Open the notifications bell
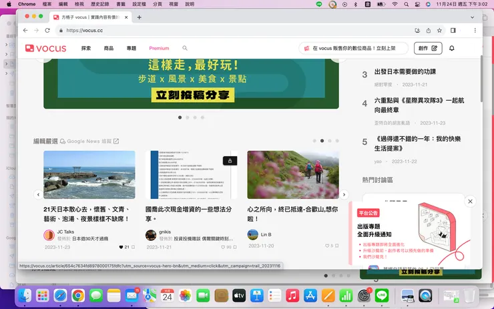This screenshot has height=309, width=494. click(451, 48)
